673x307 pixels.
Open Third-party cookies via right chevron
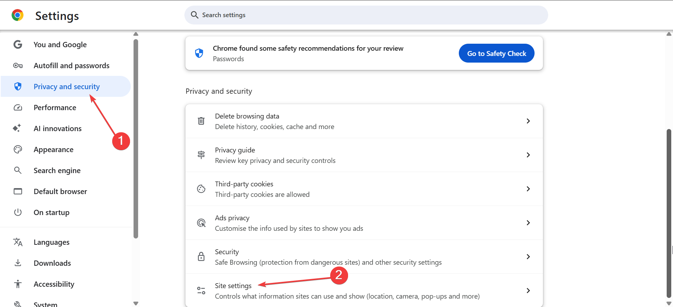pos(528,189)
